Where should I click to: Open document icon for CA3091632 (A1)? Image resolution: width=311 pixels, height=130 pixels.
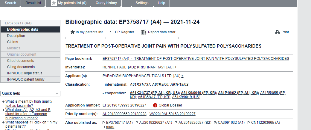coord(215,123)
